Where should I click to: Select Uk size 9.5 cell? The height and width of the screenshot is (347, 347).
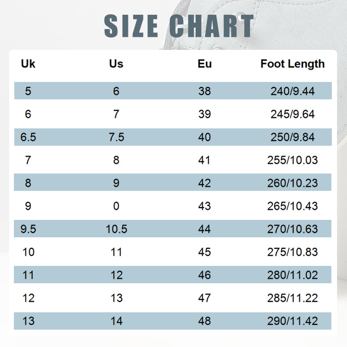tap(28, 229)
